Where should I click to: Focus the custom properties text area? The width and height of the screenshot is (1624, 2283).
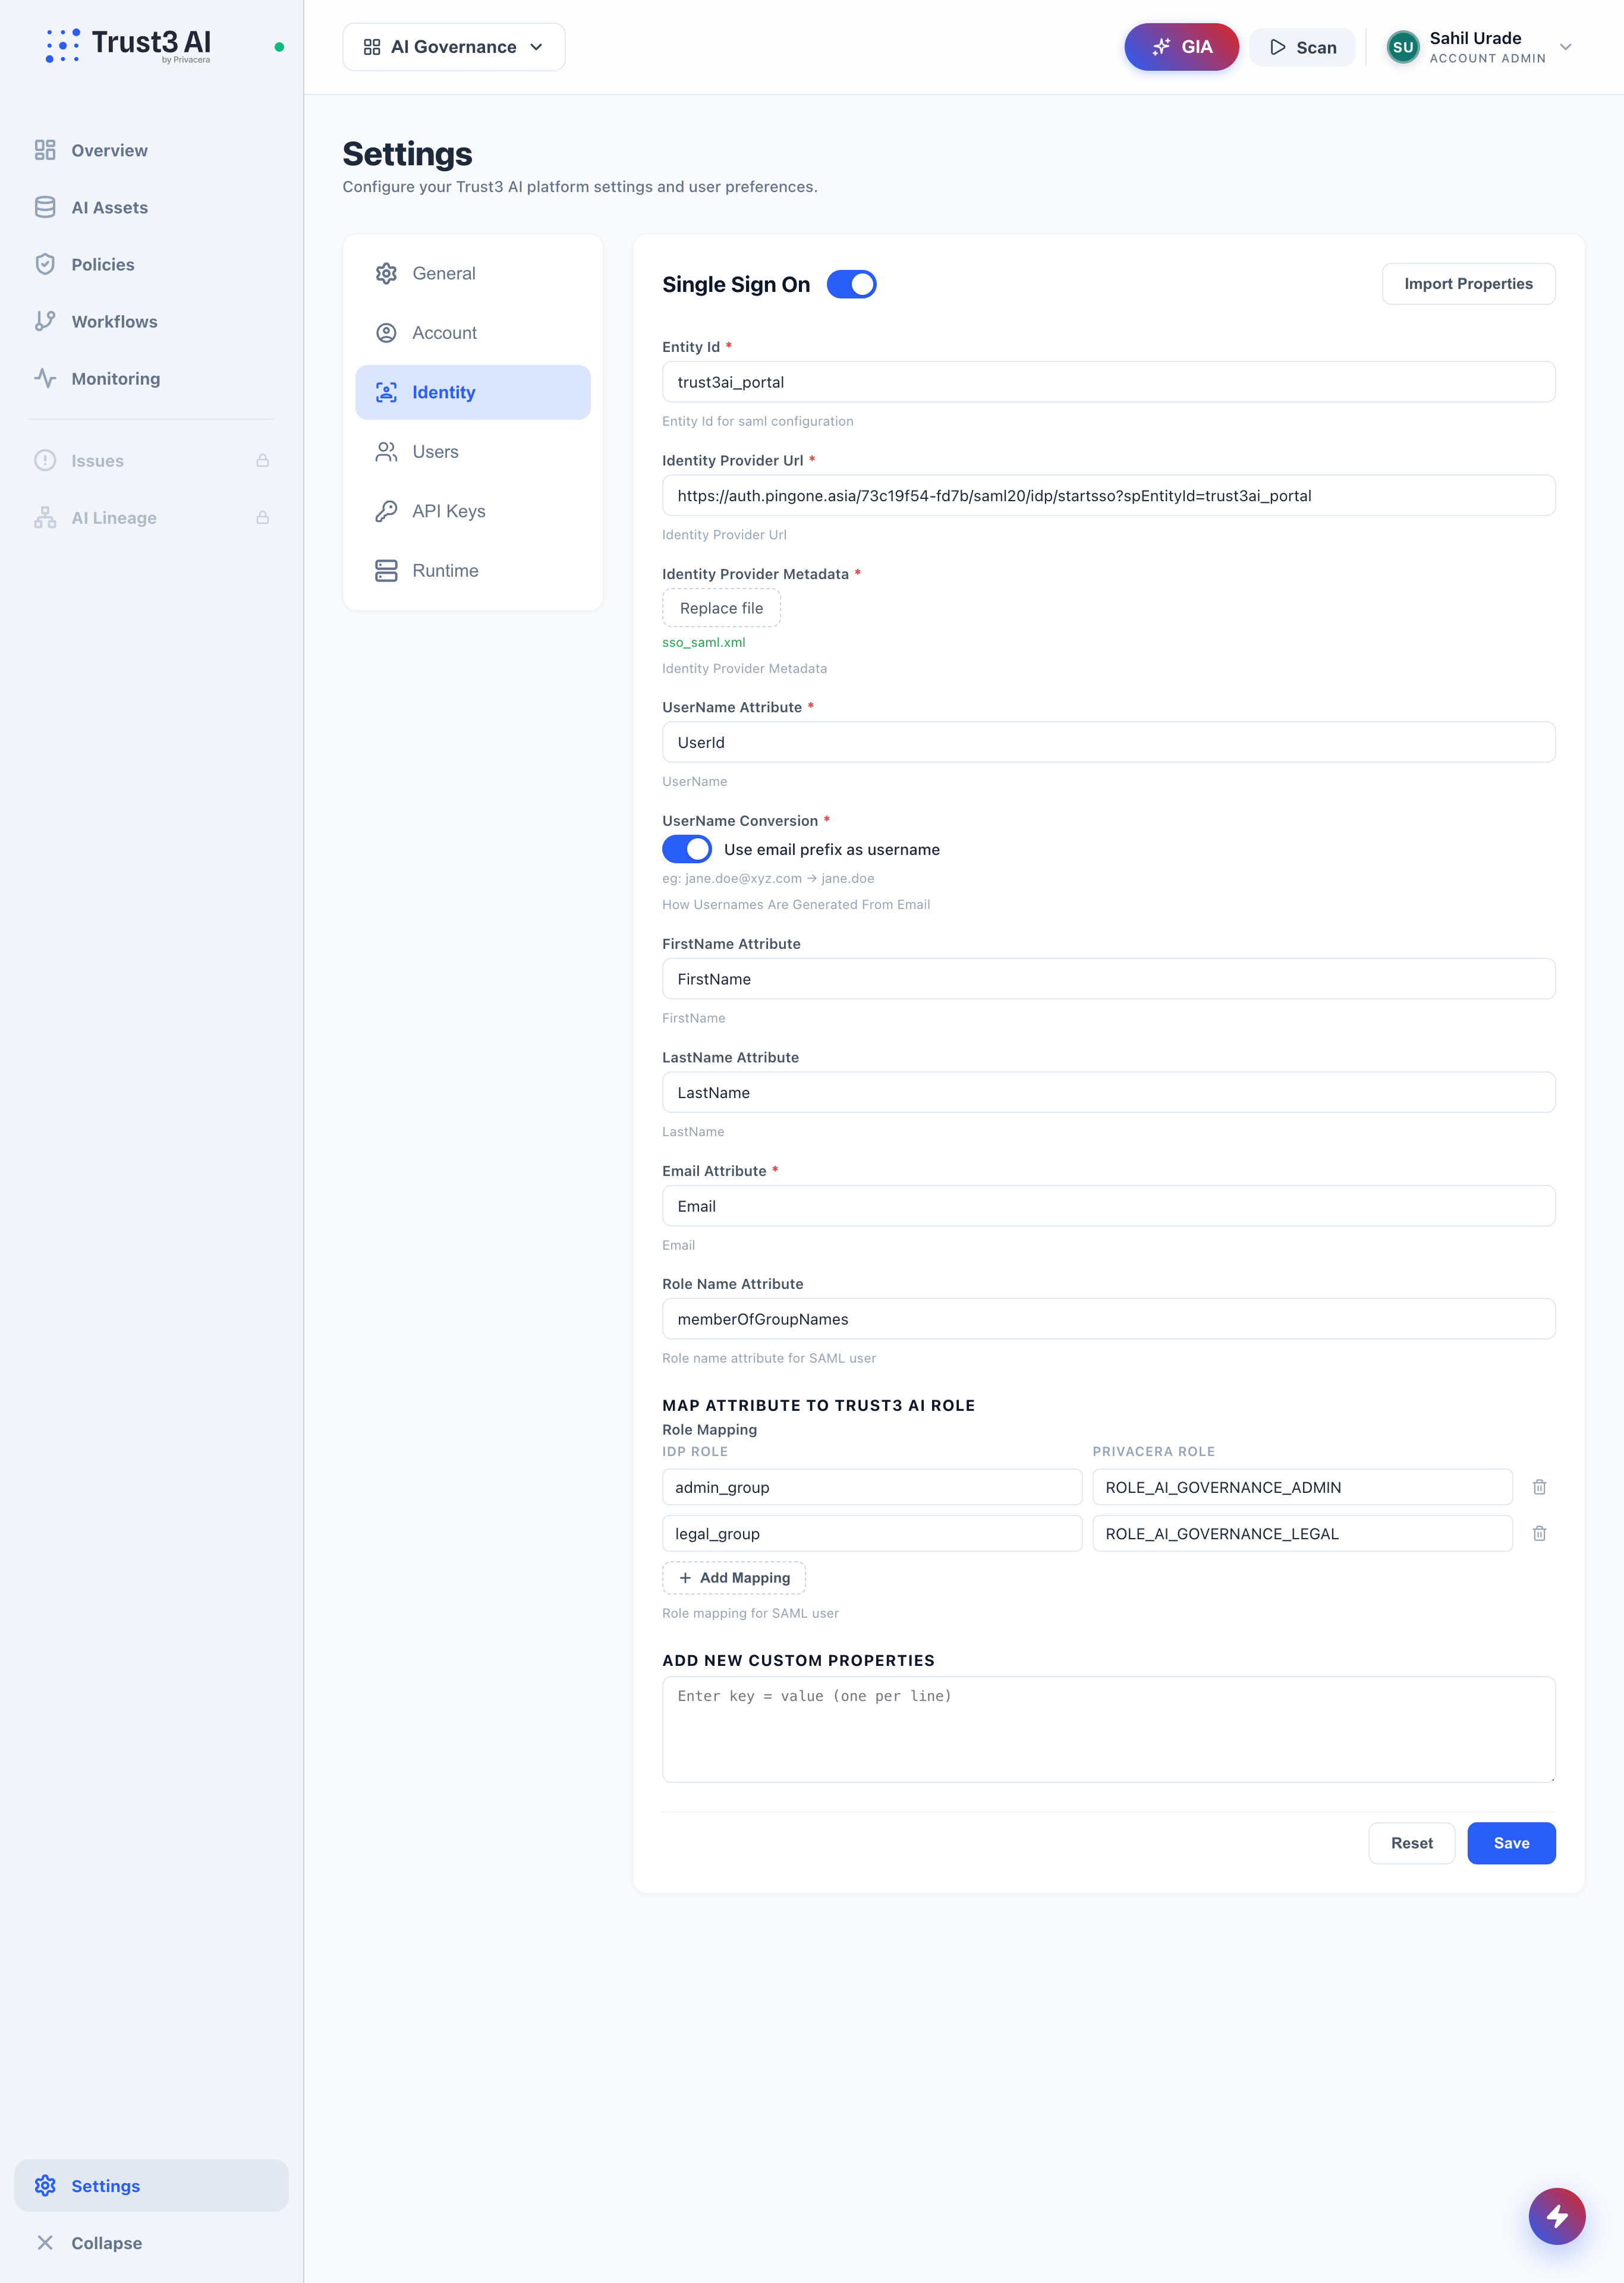1108,1729
